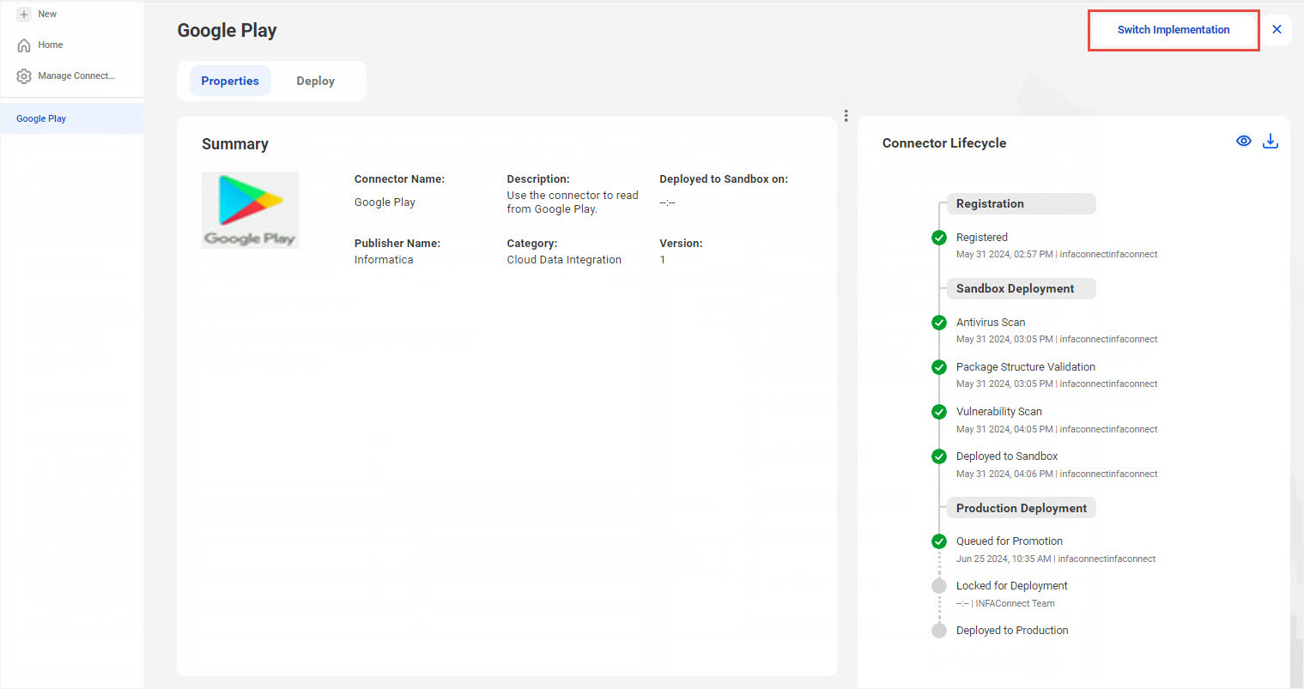Open the vertical three-dot panel handle
This screenshot has height=689, width=1304.
tap(846, 116)
